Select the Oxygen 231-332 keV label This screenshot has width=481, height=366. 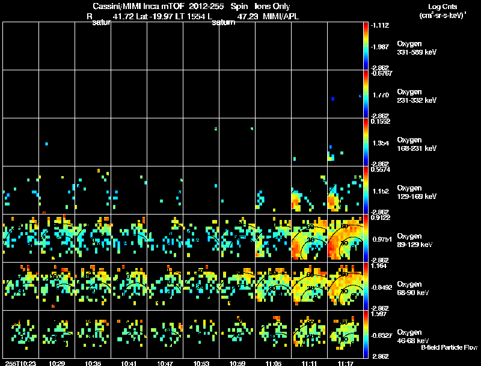[417, 96]
